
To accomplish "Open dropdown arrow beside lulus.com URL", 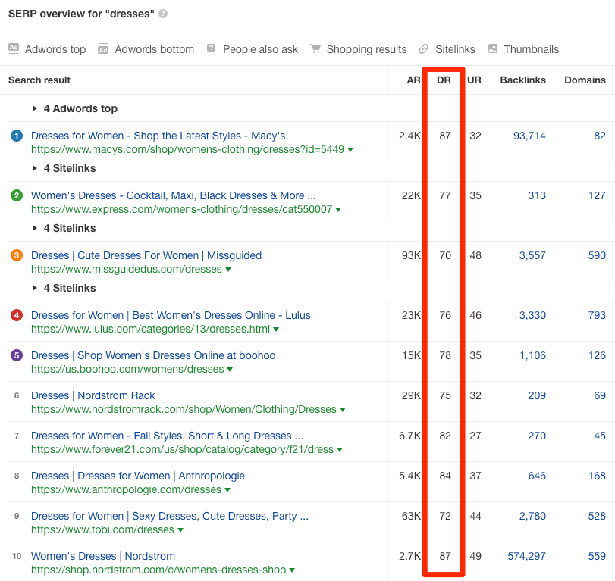I will point(276,330).
